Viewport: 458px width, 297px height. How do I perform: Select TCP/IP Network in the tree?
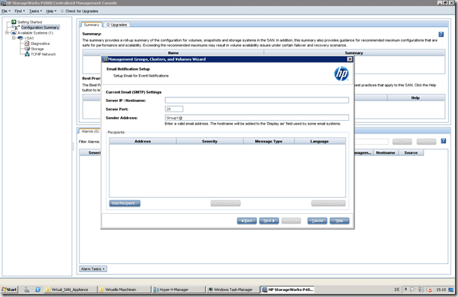(44, 54)
